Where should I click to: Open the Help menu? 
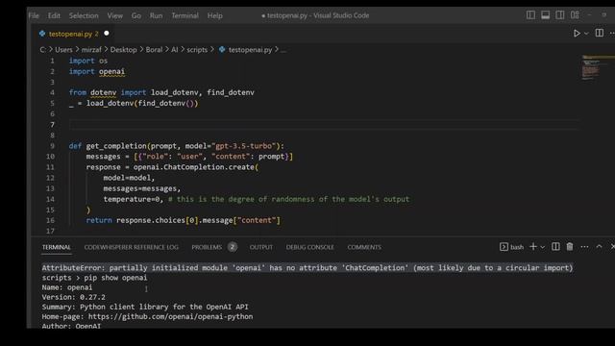click(x=214, y=15)
